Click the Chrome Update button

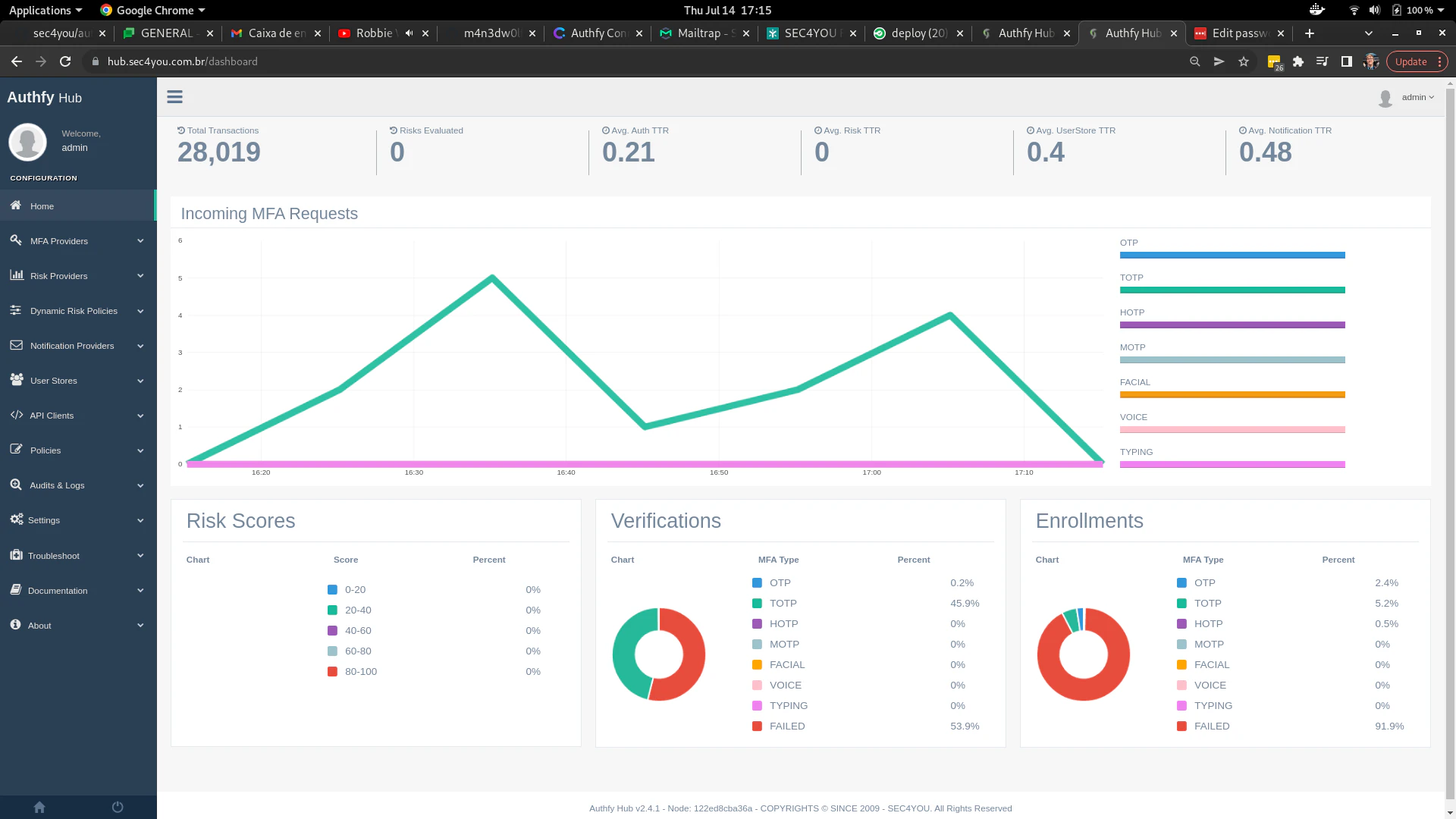tap(1412, 61)
